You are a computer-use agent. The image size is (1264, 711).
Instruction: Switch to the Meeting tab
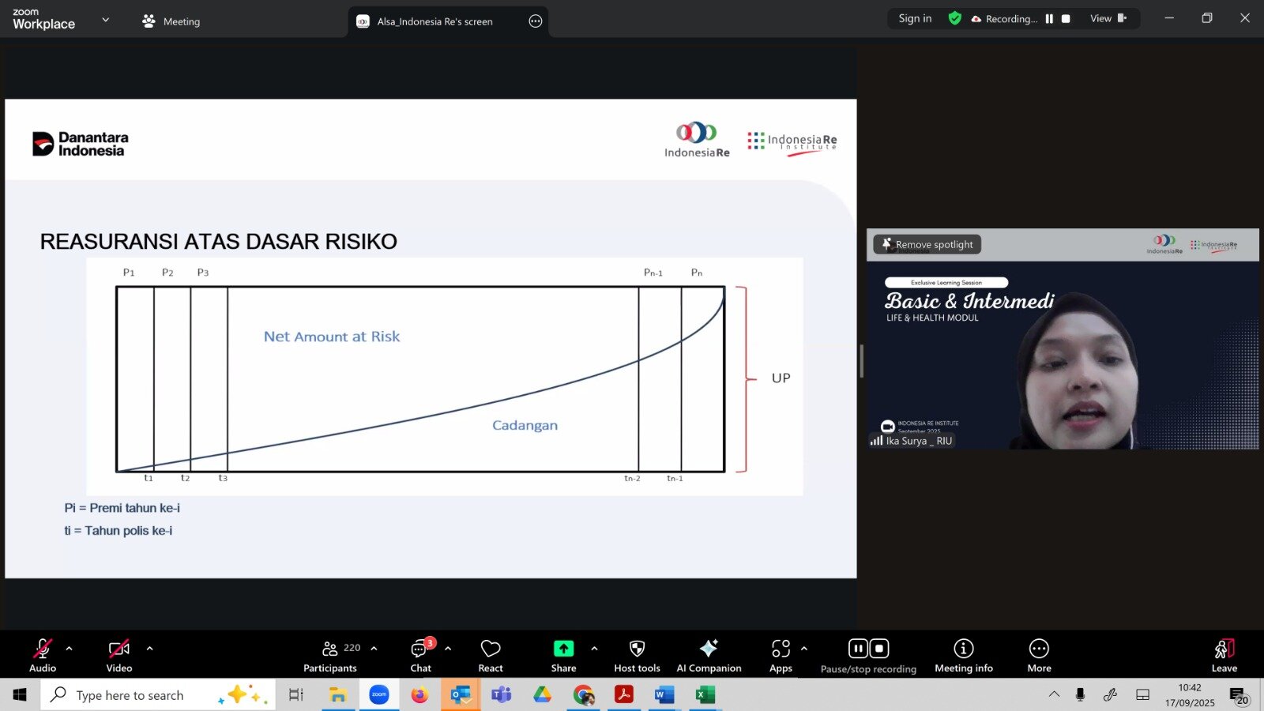tap(171, 21)
